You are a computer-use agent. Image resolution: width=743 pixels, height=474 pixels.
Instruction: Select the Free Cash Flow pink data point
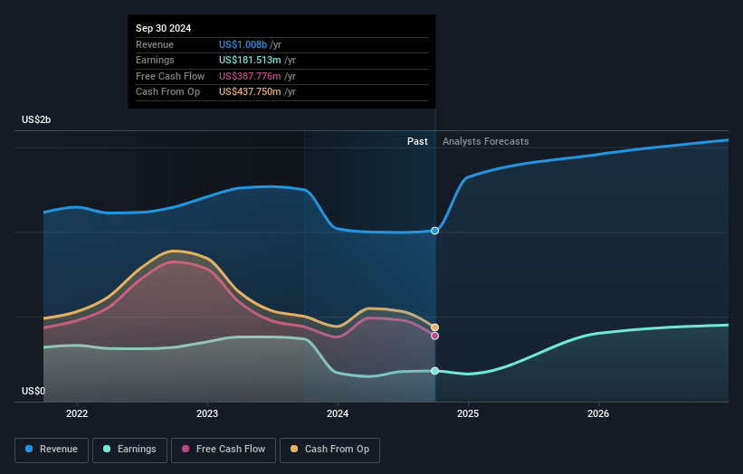(x=435, y=337)
